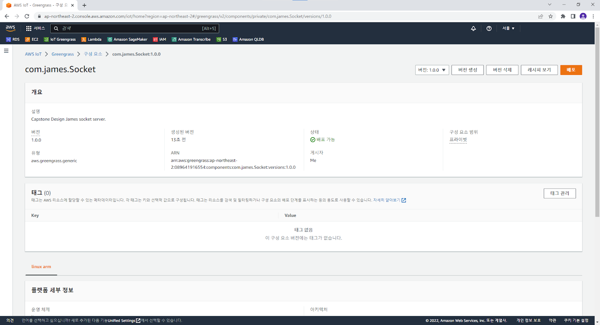Click the browser back arrow
This screenshot has width=600, height=325.
pos(7,16)
